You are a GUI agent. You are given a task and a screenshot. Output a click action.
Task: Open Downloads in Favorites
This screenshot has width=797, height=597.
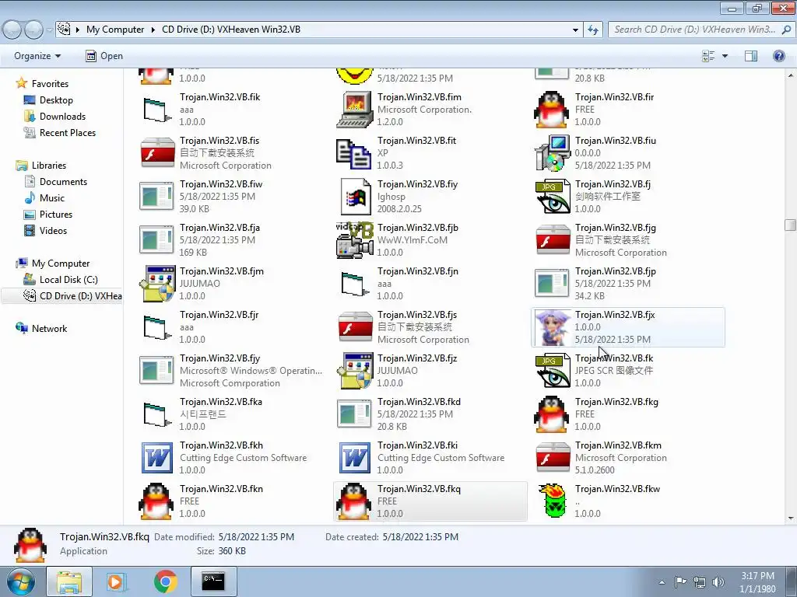coord(62,117)
